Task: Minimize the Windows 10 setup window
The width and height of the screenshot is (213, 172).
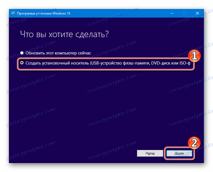Action: pyautogui.click(x=172, y=13)
